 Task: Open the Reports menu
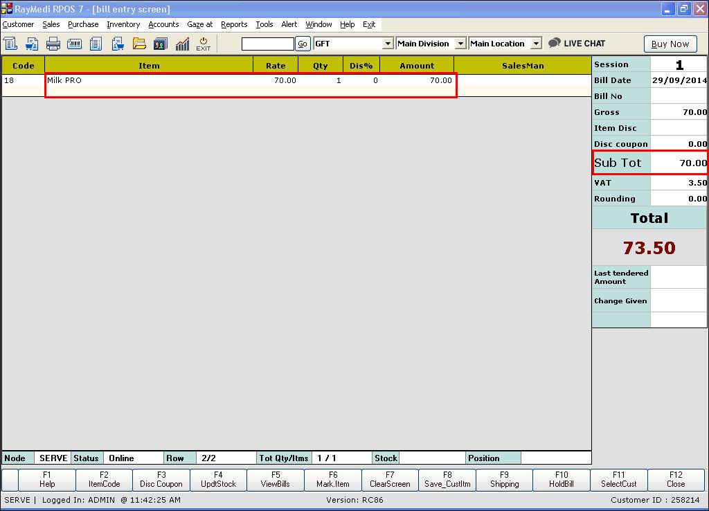[x=234, y=24]
